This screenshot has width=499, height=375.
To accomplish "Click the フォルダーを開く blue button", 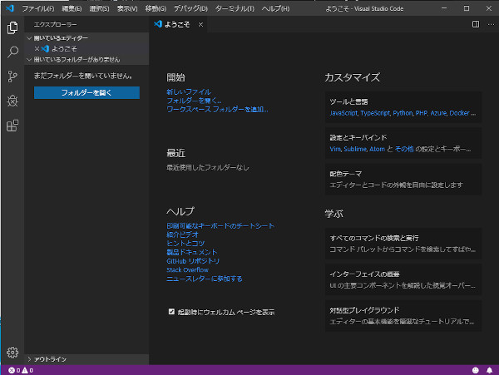I will point(86,92).
